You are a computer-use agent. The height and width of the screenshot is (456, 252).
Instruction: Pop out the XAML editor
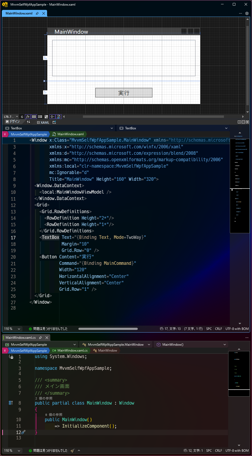[x=54, y=122]
